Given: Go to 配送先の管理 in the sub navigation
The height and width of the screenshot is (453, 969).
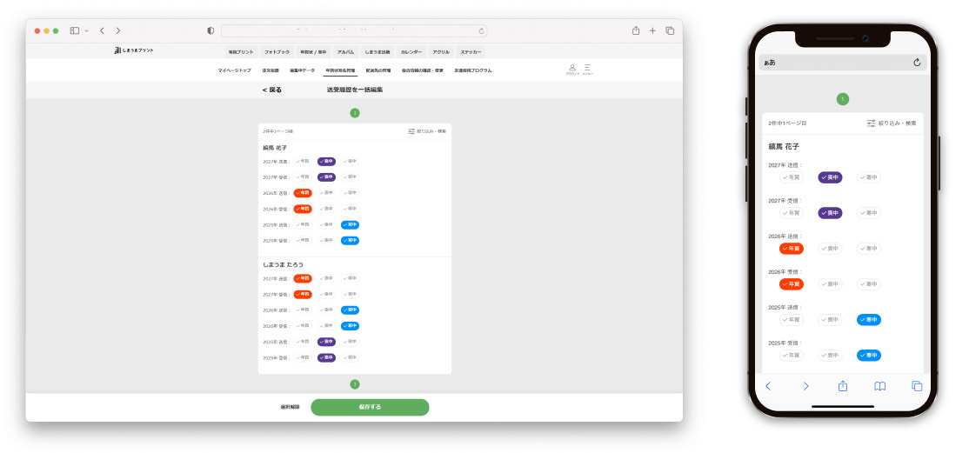Looking at the screenshot, I should click(379, 70).
